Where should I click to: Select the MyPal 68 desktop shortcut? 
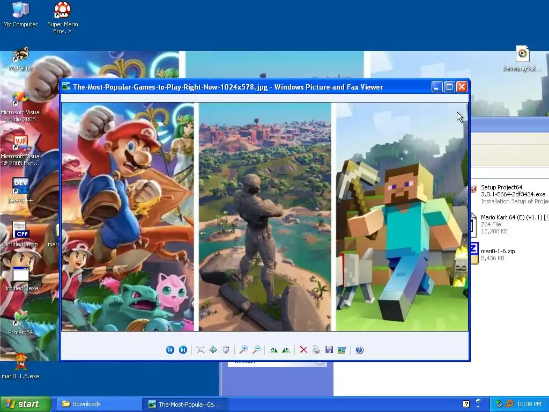[20, 59]
